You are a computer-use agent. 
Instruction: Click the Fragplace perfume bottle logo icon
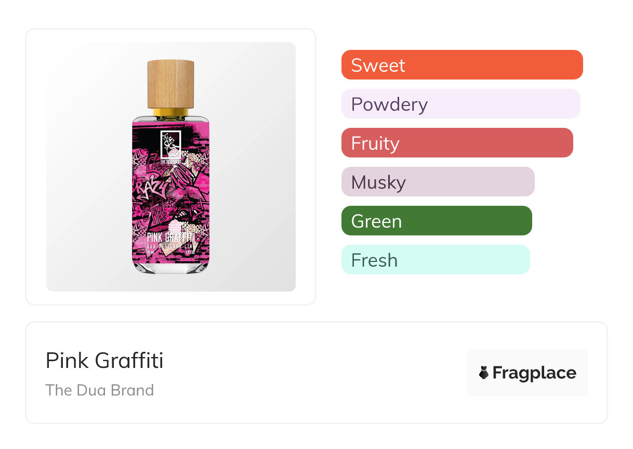[x=484, y=373]
